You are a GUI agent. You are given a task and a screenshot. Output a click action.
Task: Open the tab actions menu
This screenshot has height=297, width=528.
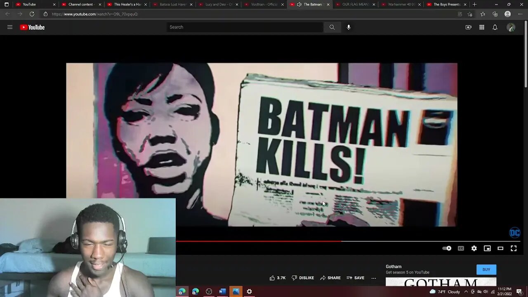point(6,5)
